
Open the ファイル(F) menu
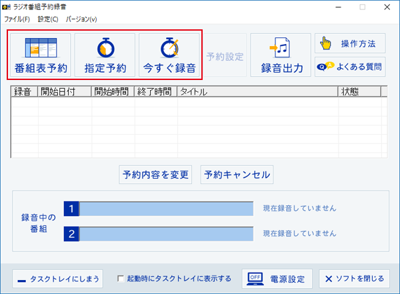tap(17, 19)
